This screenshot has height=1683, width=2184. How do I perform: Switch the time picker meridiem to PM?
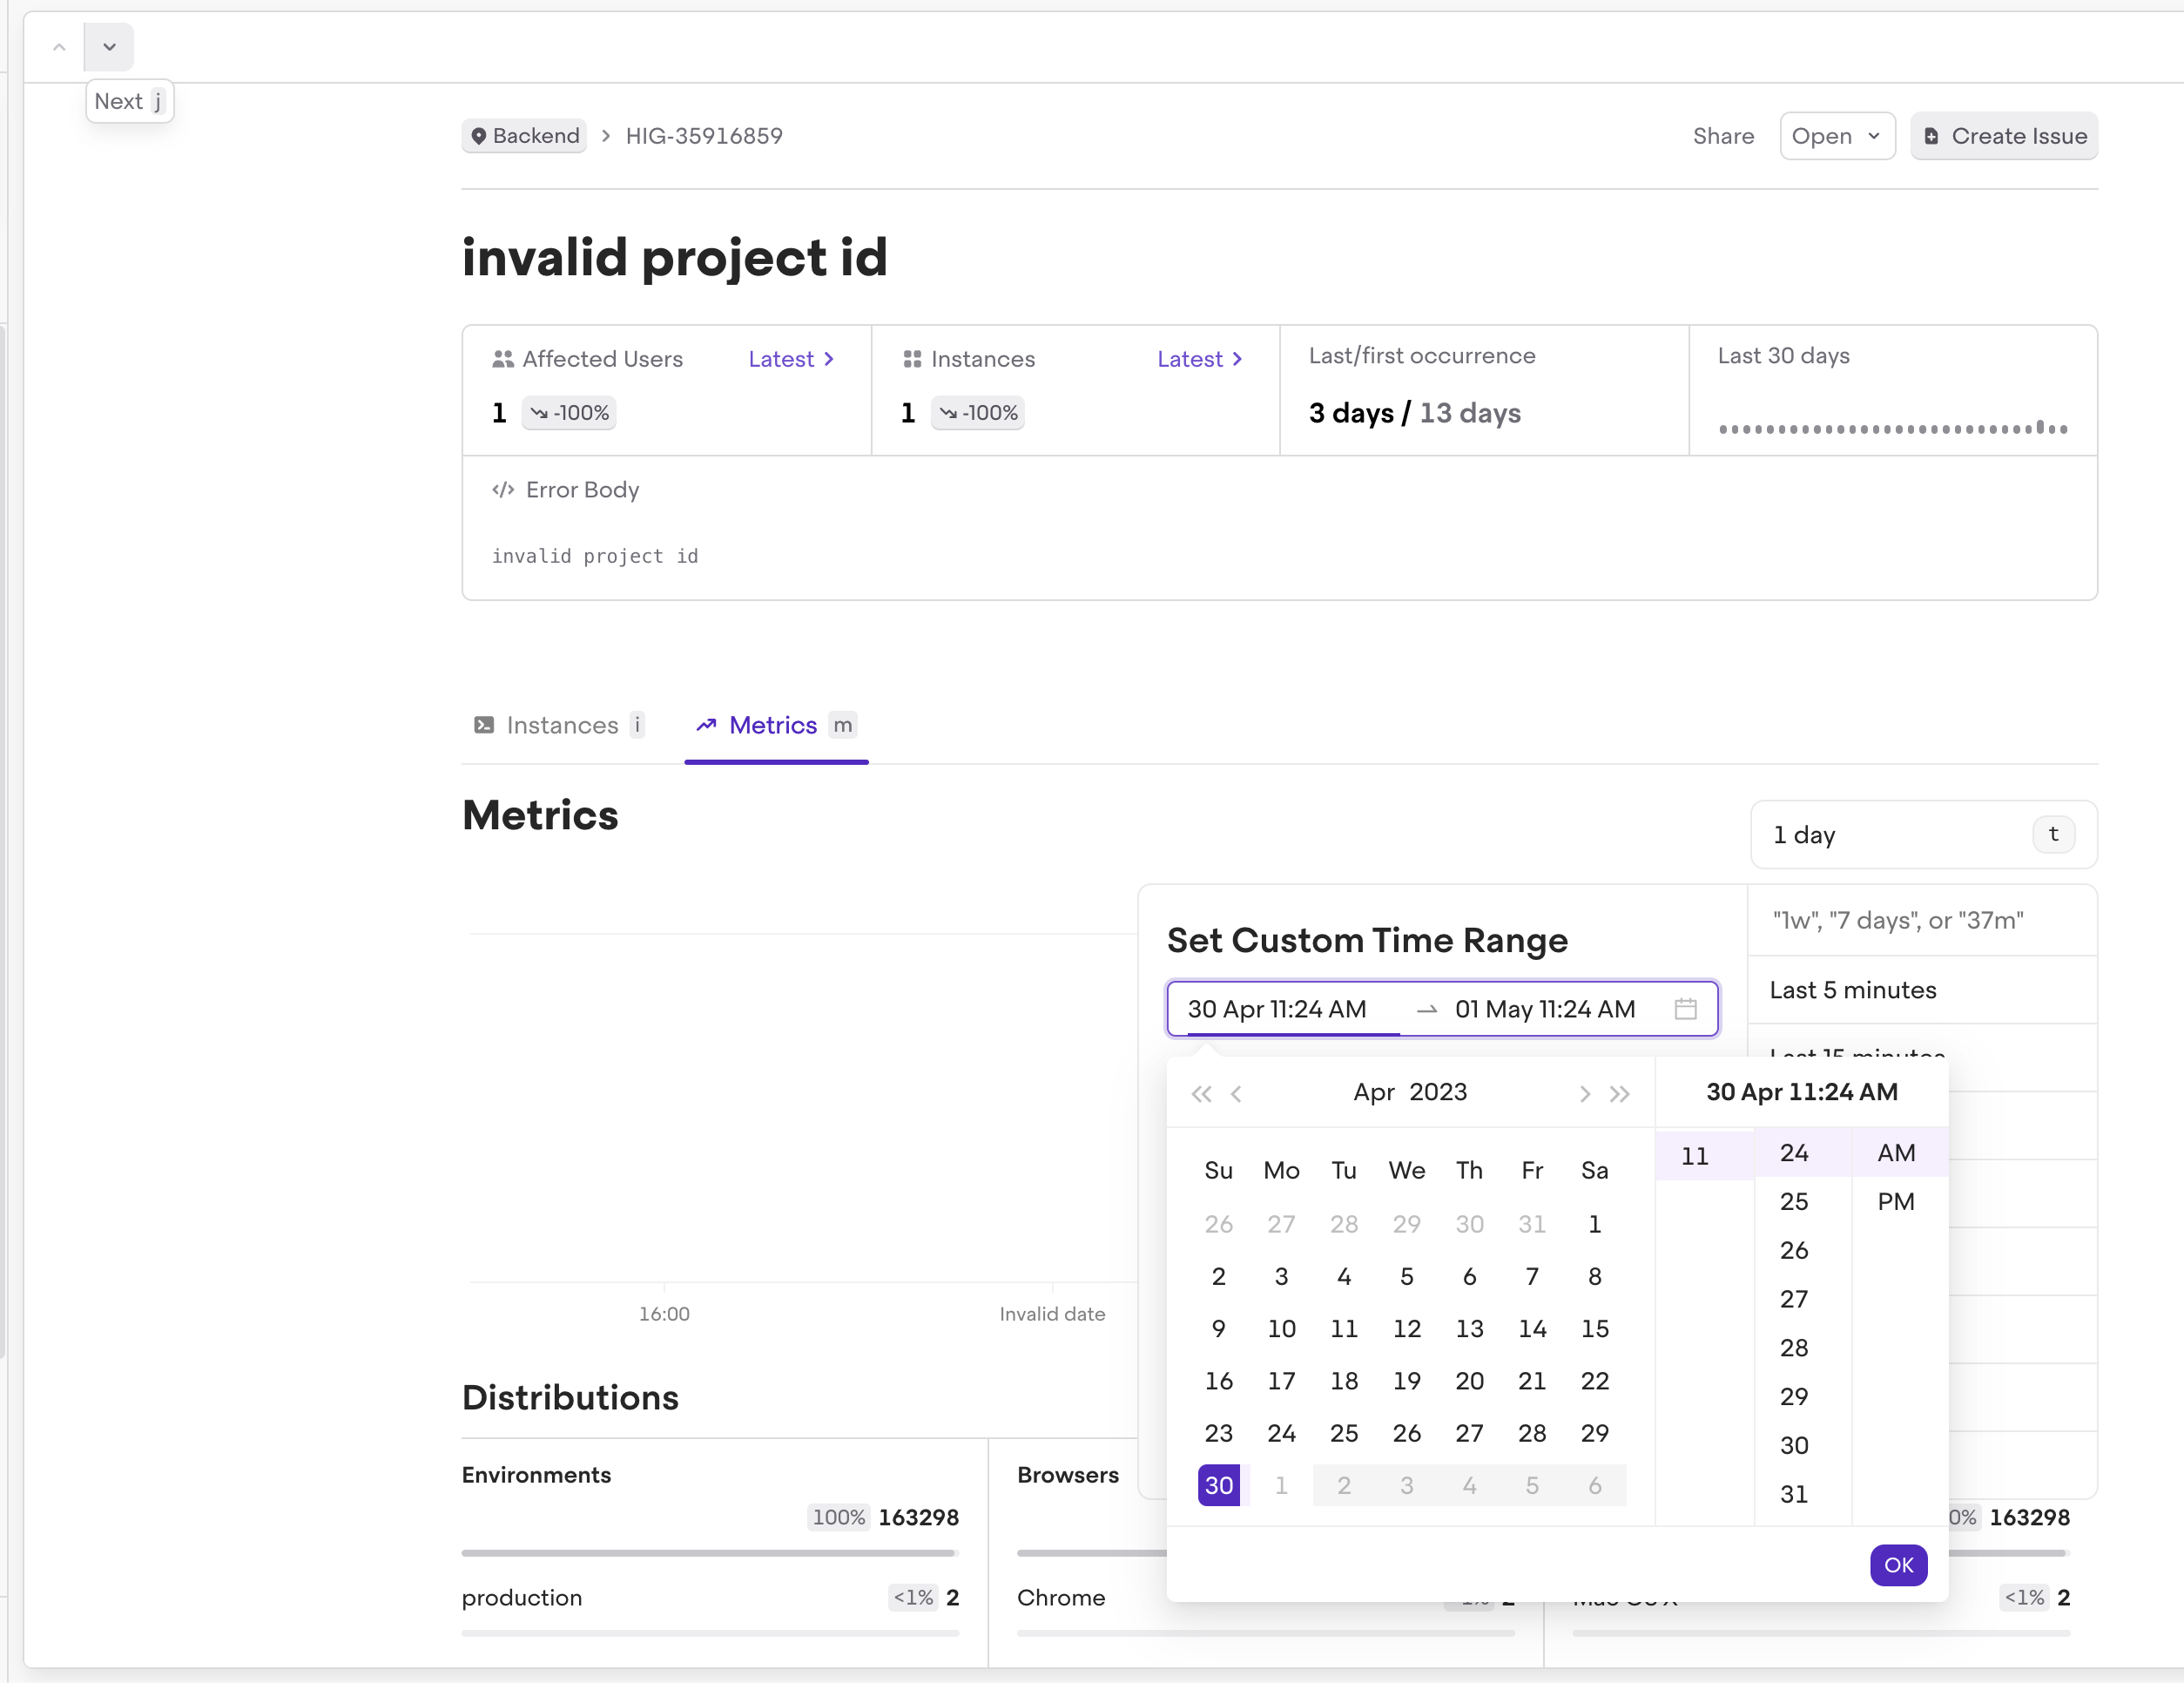click(1895, 1202)
